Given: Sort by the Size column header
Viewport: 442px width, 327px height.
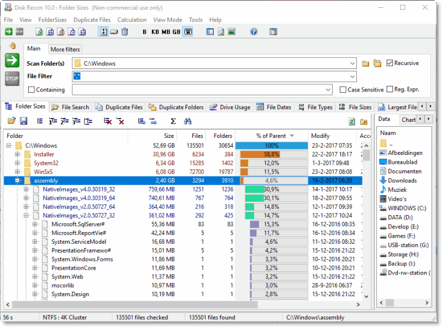Looking at the screenshot, I should pos(152,136).
